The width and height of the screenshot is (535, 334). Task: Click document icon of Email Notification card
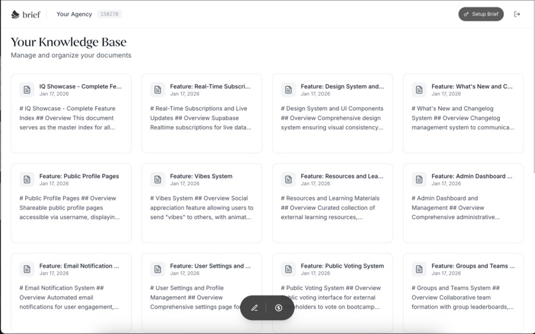pos(27,269)
